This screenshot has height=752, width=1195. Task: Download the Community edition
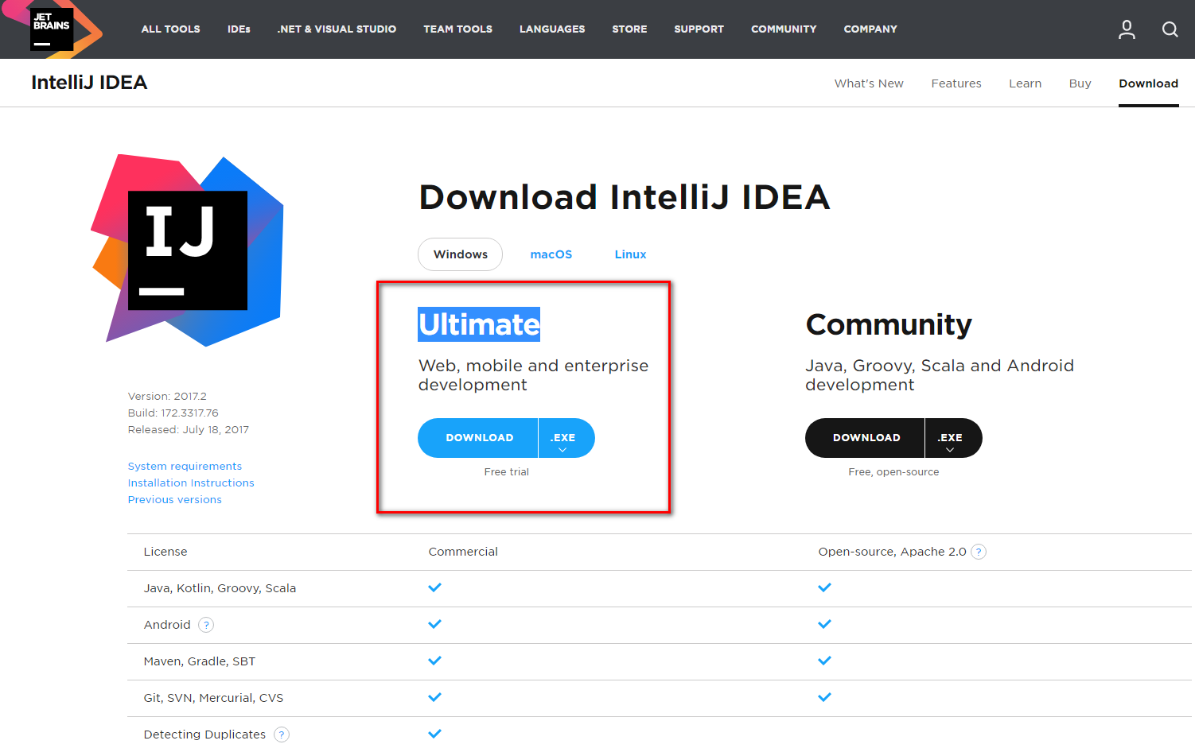(x=866, y=438)
